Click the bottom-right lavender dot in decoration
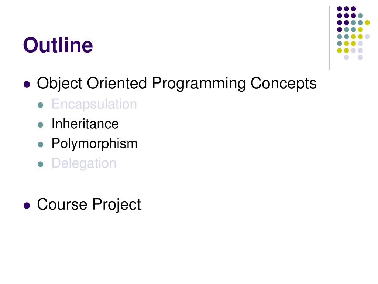Screen dimensions: 378x284 point(360,57)
